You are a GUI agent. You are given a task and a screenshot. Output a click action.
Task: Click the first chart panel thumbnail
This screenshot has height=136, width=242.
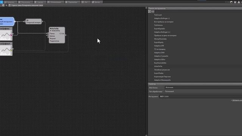pyautogui.click(x=6, y=35)
